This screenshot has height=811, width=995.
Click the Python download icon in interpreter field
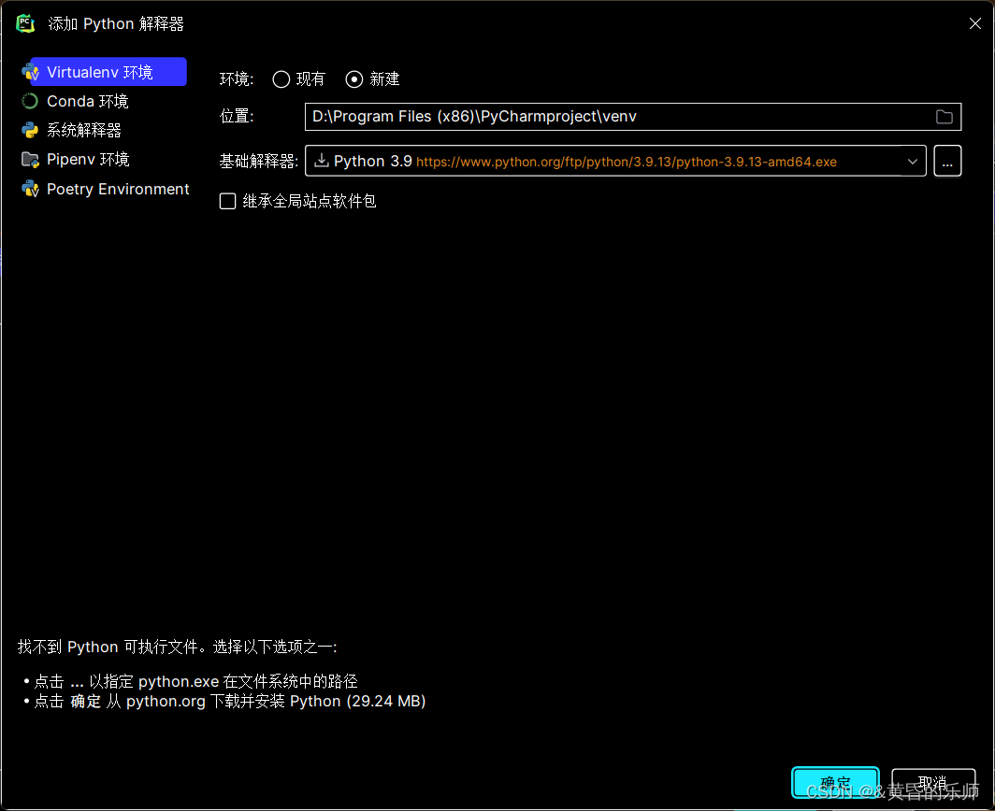coord(323,161)
